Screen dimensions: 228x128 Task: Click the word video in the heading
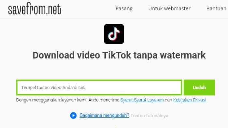click(x=88, y=55)
